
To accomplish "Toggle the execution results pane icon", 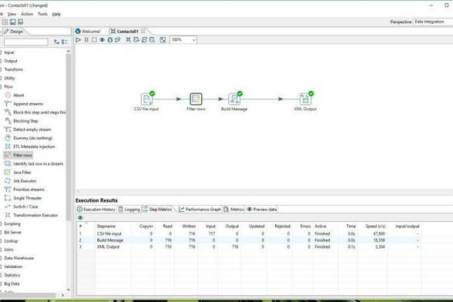I will coord(163,40).
